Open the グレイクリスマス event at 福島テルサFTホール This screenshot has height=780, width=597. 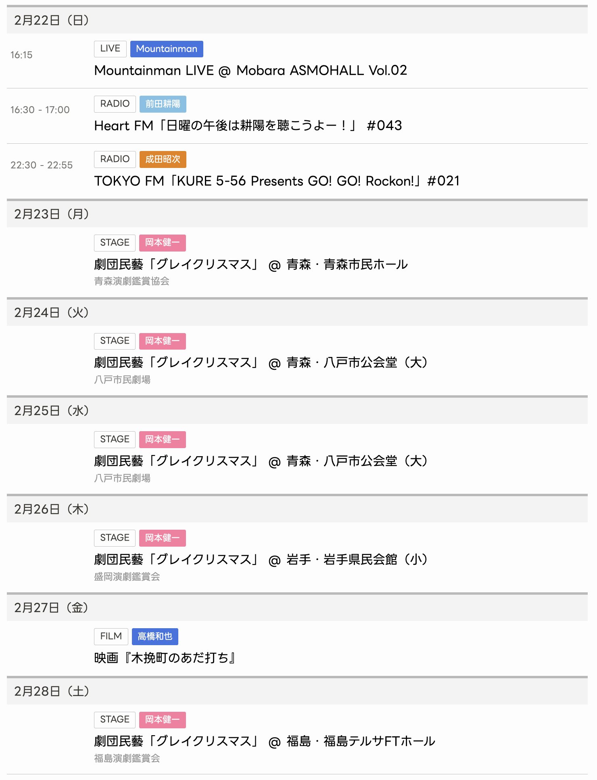tap(264, 741)
